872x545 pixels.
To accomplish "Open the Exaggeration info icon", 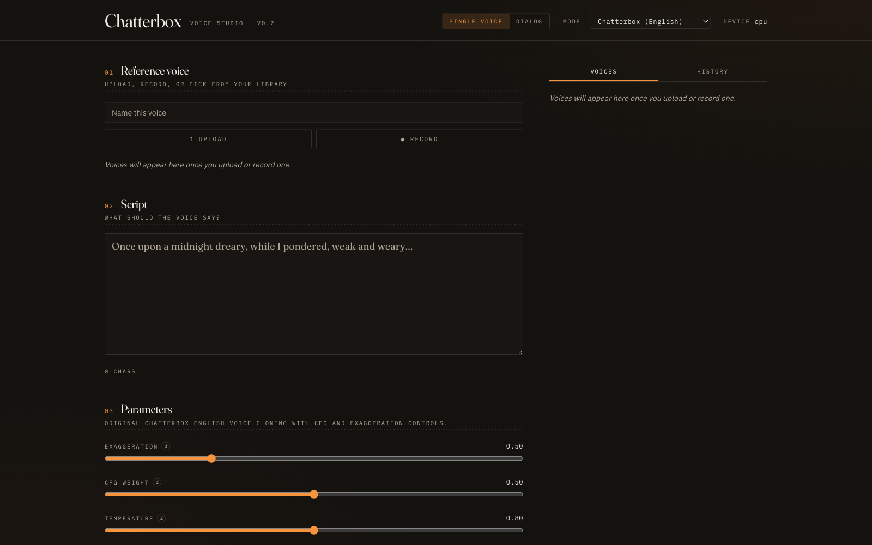I will (166, 446).
